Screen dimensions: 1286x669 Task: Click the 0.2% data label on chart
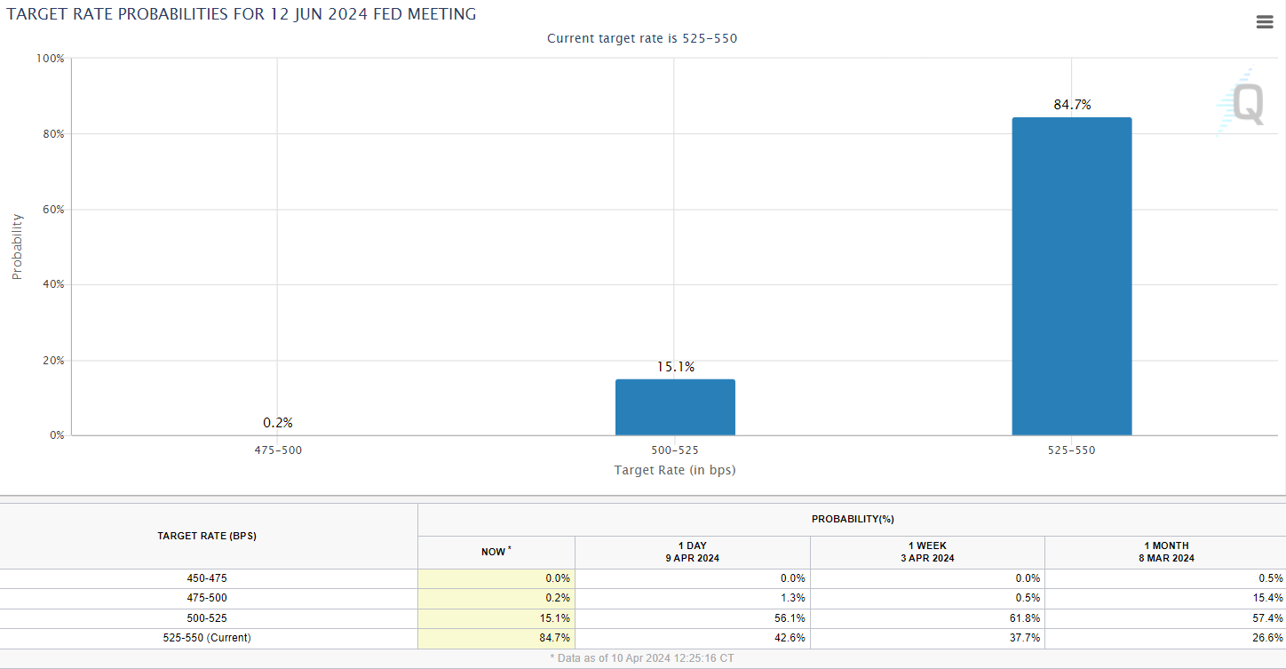click(x=277, y=422)
